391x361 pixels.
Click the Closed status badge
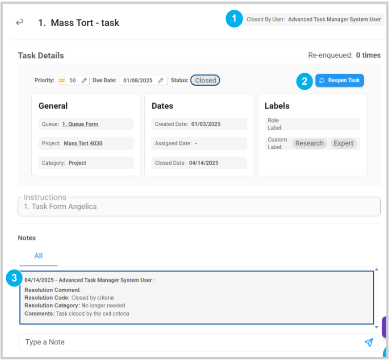205,80
